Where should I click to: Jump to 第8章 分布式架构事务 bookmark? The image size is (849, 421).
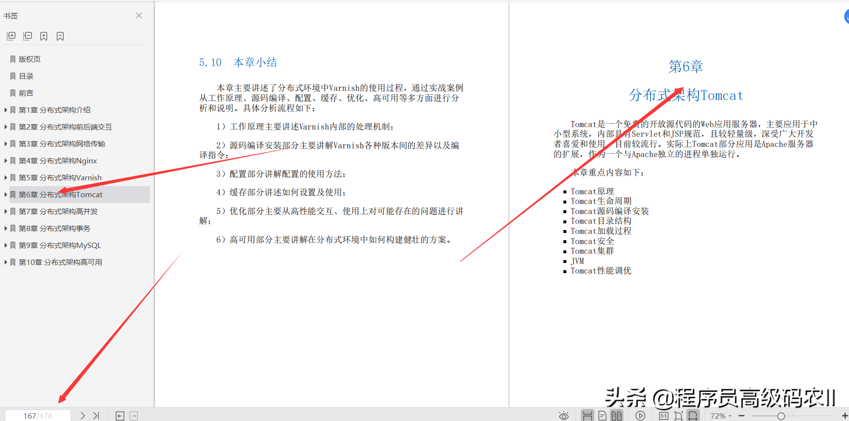tap(55, 228)
